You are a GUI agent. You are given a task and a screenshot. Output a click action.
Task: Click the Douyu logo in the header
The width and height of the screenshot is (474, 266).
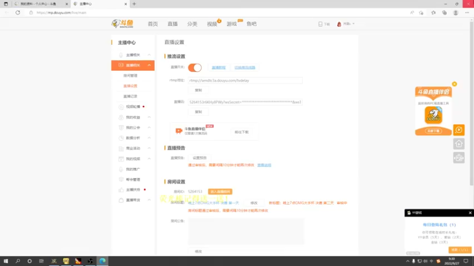click(122, 24)
